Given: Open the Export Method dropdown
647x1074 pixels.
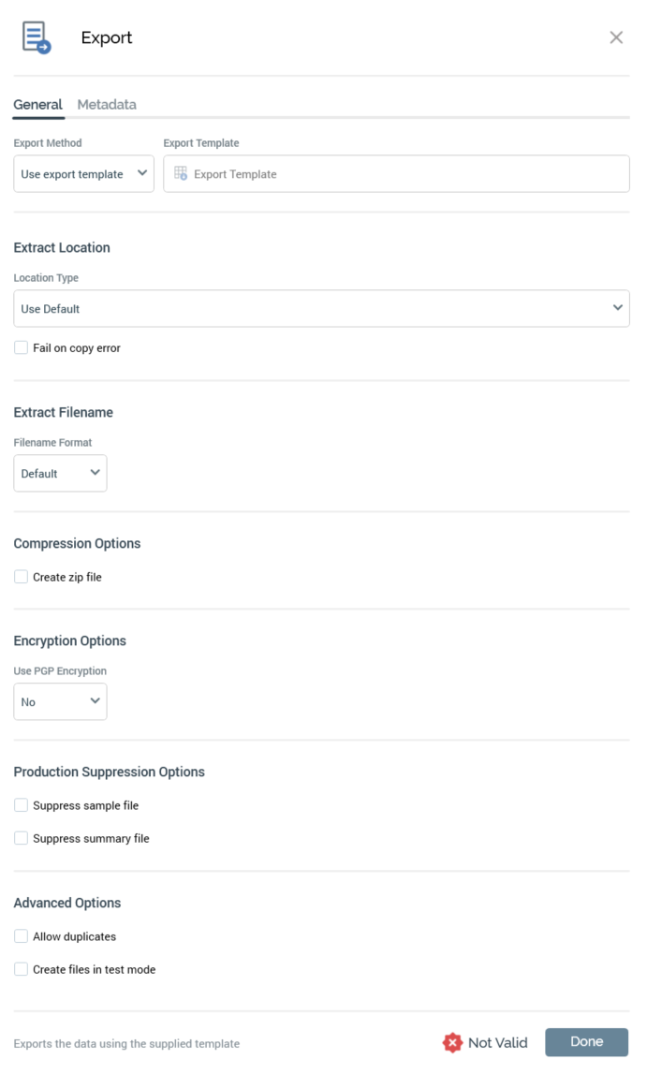Looking at the screenshot, I should pyautogui.click(x=83, y=174).
